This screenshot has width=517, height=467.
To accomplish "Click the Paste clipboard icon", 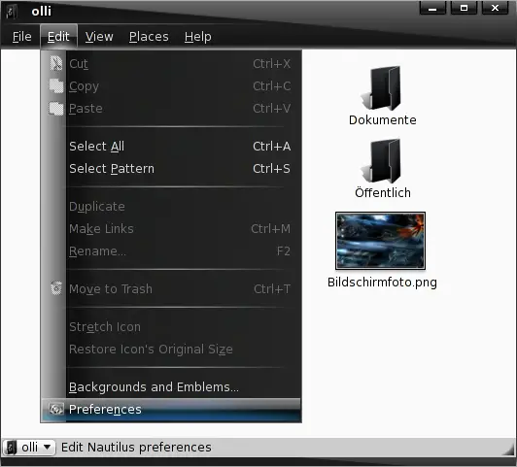I will (56, 108).
